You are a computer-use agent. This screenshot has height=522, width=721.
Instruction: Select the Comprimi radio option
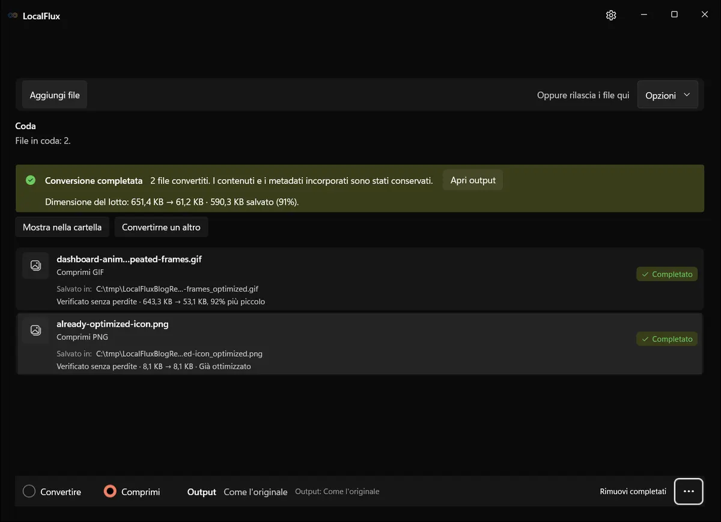pos(132,491)
